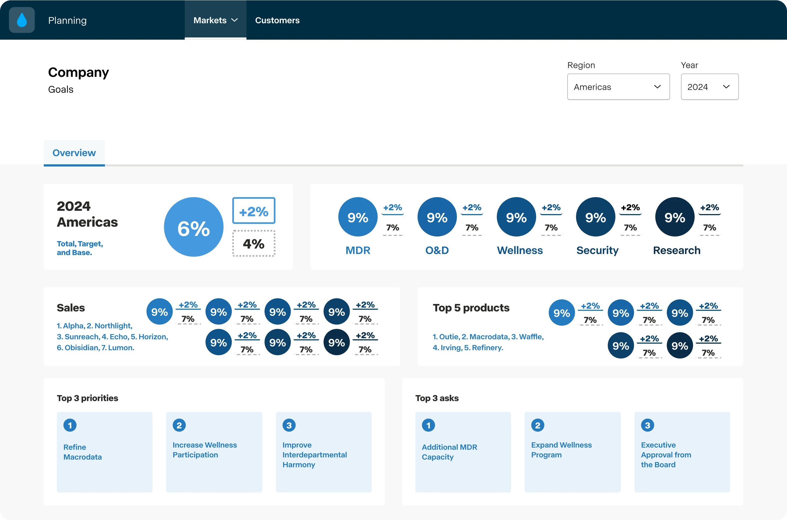This screenshot has height=520, width=787.
Task: Expand the Region Americas dropdown
Action: (x=618, y=87)
